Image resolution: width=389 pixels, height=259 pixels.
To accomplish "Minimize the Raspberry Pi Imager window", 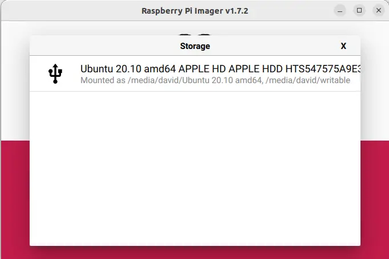I will 340,11.
